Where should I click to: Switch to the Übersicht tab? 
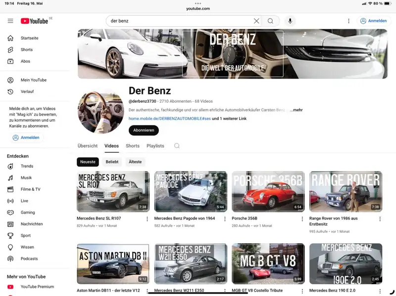pos(88,146)
